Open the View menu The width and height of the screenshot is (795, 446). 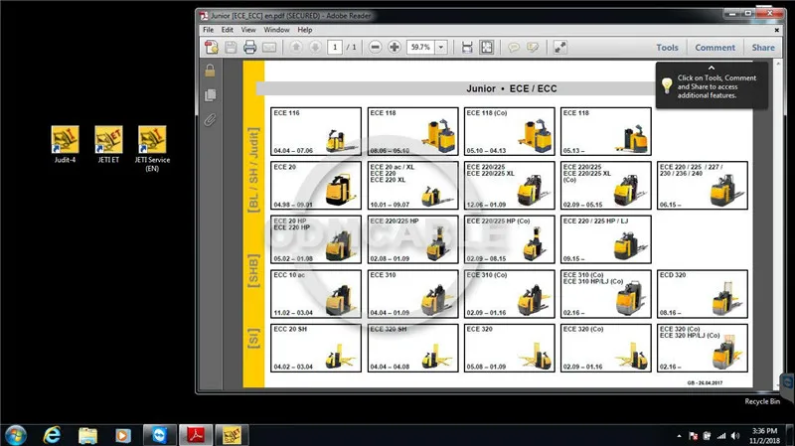(x=248, y=30)
